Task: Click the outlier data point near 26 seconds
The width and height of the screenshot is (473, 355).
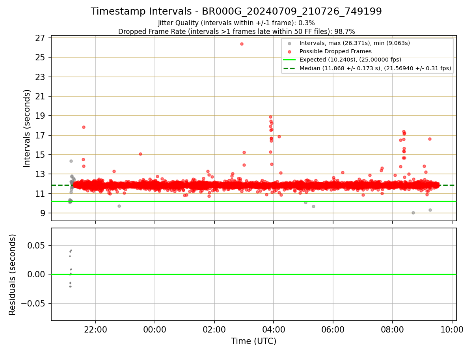Action: (242, 44)
